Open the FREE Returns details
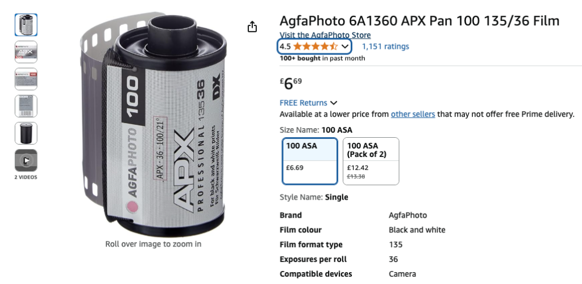The height and width of the screenshot is (284, 582). coord(304,103)
